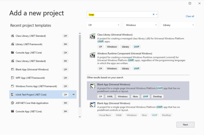Click the Class Library (.NET Standard) C# template icon
This screenshot has width=204, height=135.
[x=13, y=36]
